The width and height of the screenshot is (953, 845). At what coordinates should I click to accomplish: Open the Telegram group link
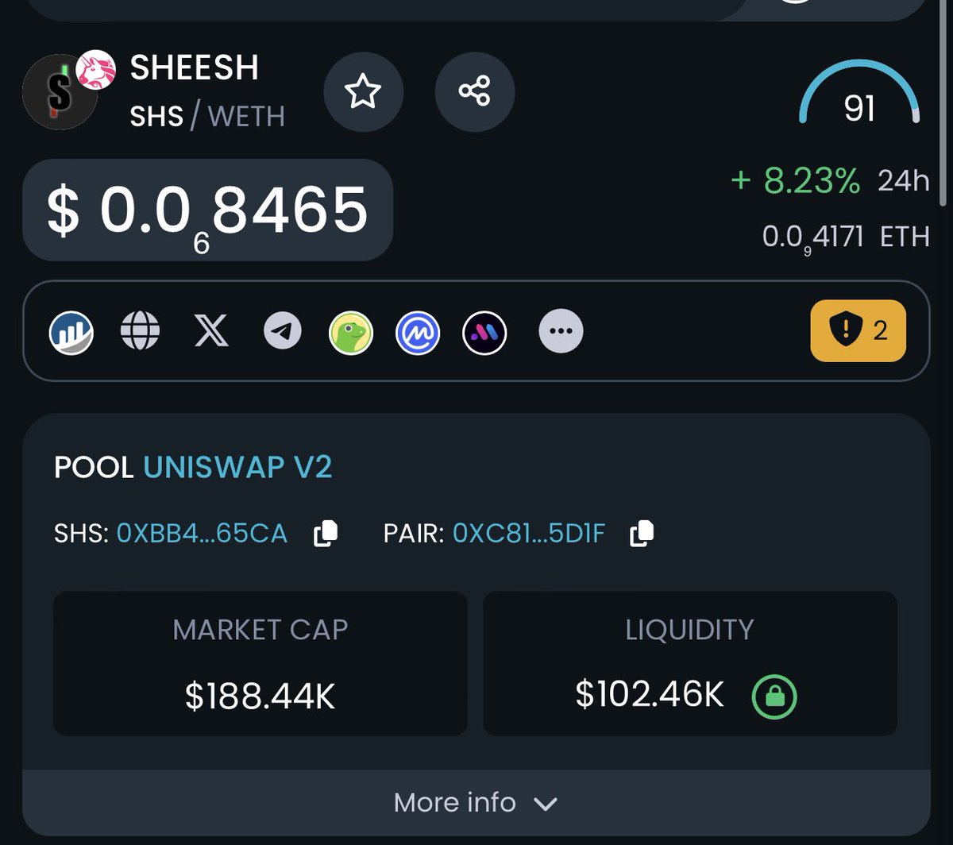coord(283,331)
